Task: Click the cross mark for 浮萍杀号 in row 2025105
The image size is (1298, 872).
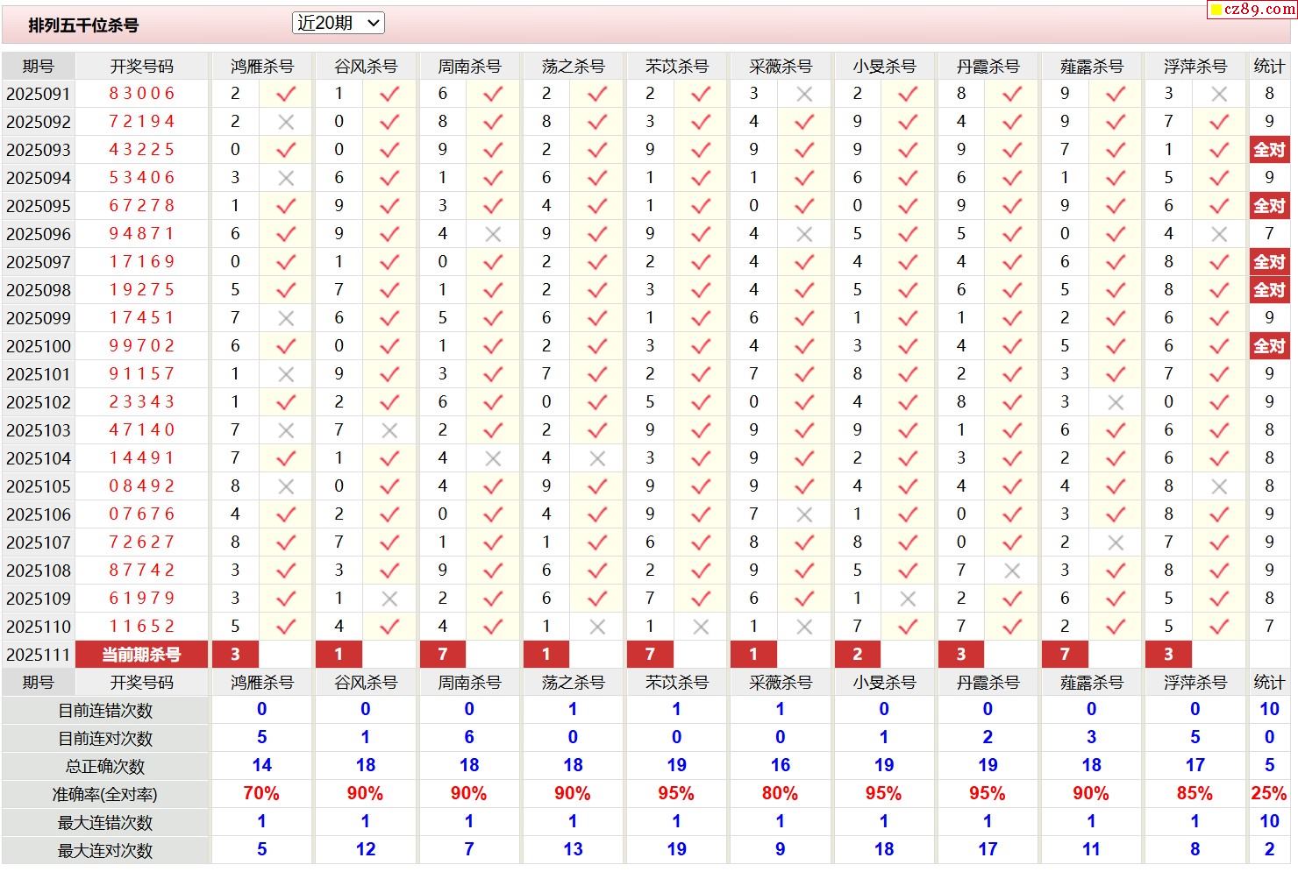Action: click(x=1219, y=486)
